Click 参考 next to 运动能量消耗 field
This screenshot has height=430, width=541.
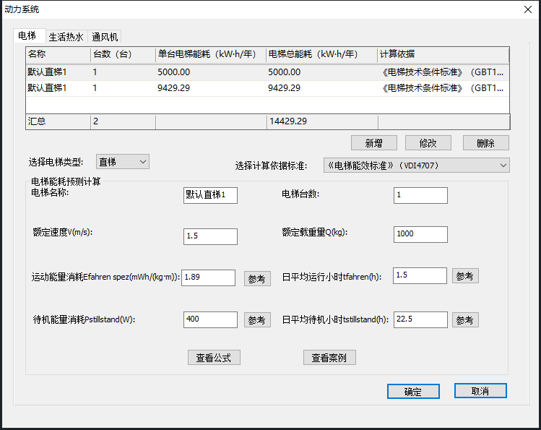click(257, 278)
